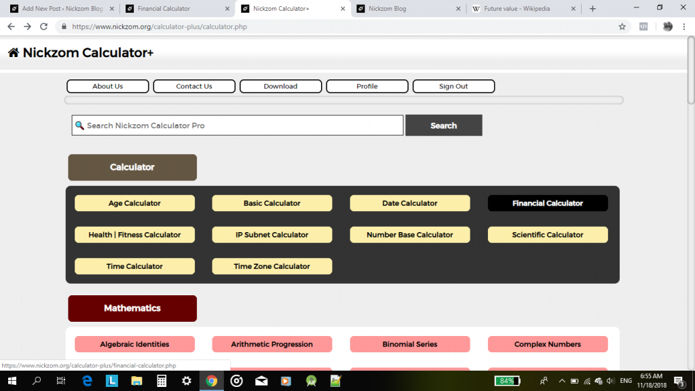Open the highlighted Financial Calculator
This screenshot has height=391, width=695.
pos(548,203)
